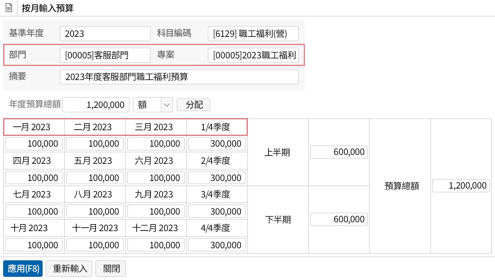The width and height of the screenshot is (495, 280).
Task: Click the 十二月 2023 amount field
Action: (x=156, y=245)
